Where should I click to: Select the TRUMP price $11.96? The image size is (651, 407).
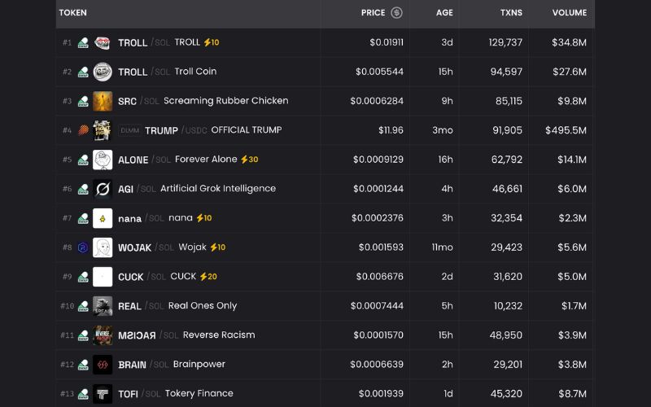tap(391, 130)
